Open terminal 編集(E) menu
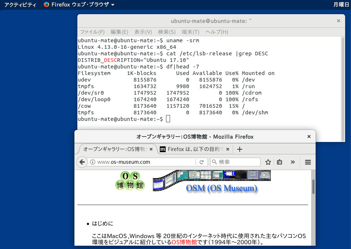 coord(119,32)
